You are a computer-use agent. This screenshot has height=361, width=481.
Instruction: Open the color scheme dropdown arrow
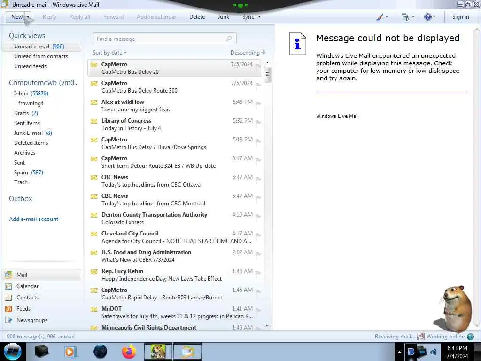[x=387, y=17]
